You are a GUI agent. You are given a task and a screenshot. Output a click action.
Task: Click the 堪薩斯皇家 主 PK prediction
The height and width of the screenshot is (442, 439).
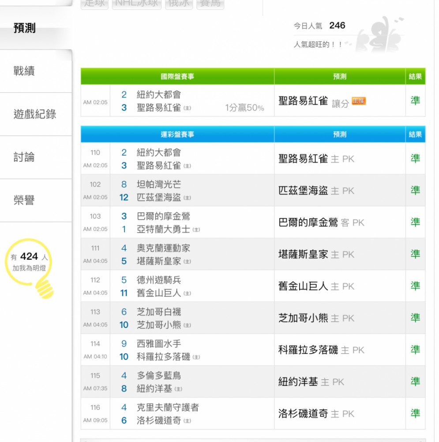316,254
